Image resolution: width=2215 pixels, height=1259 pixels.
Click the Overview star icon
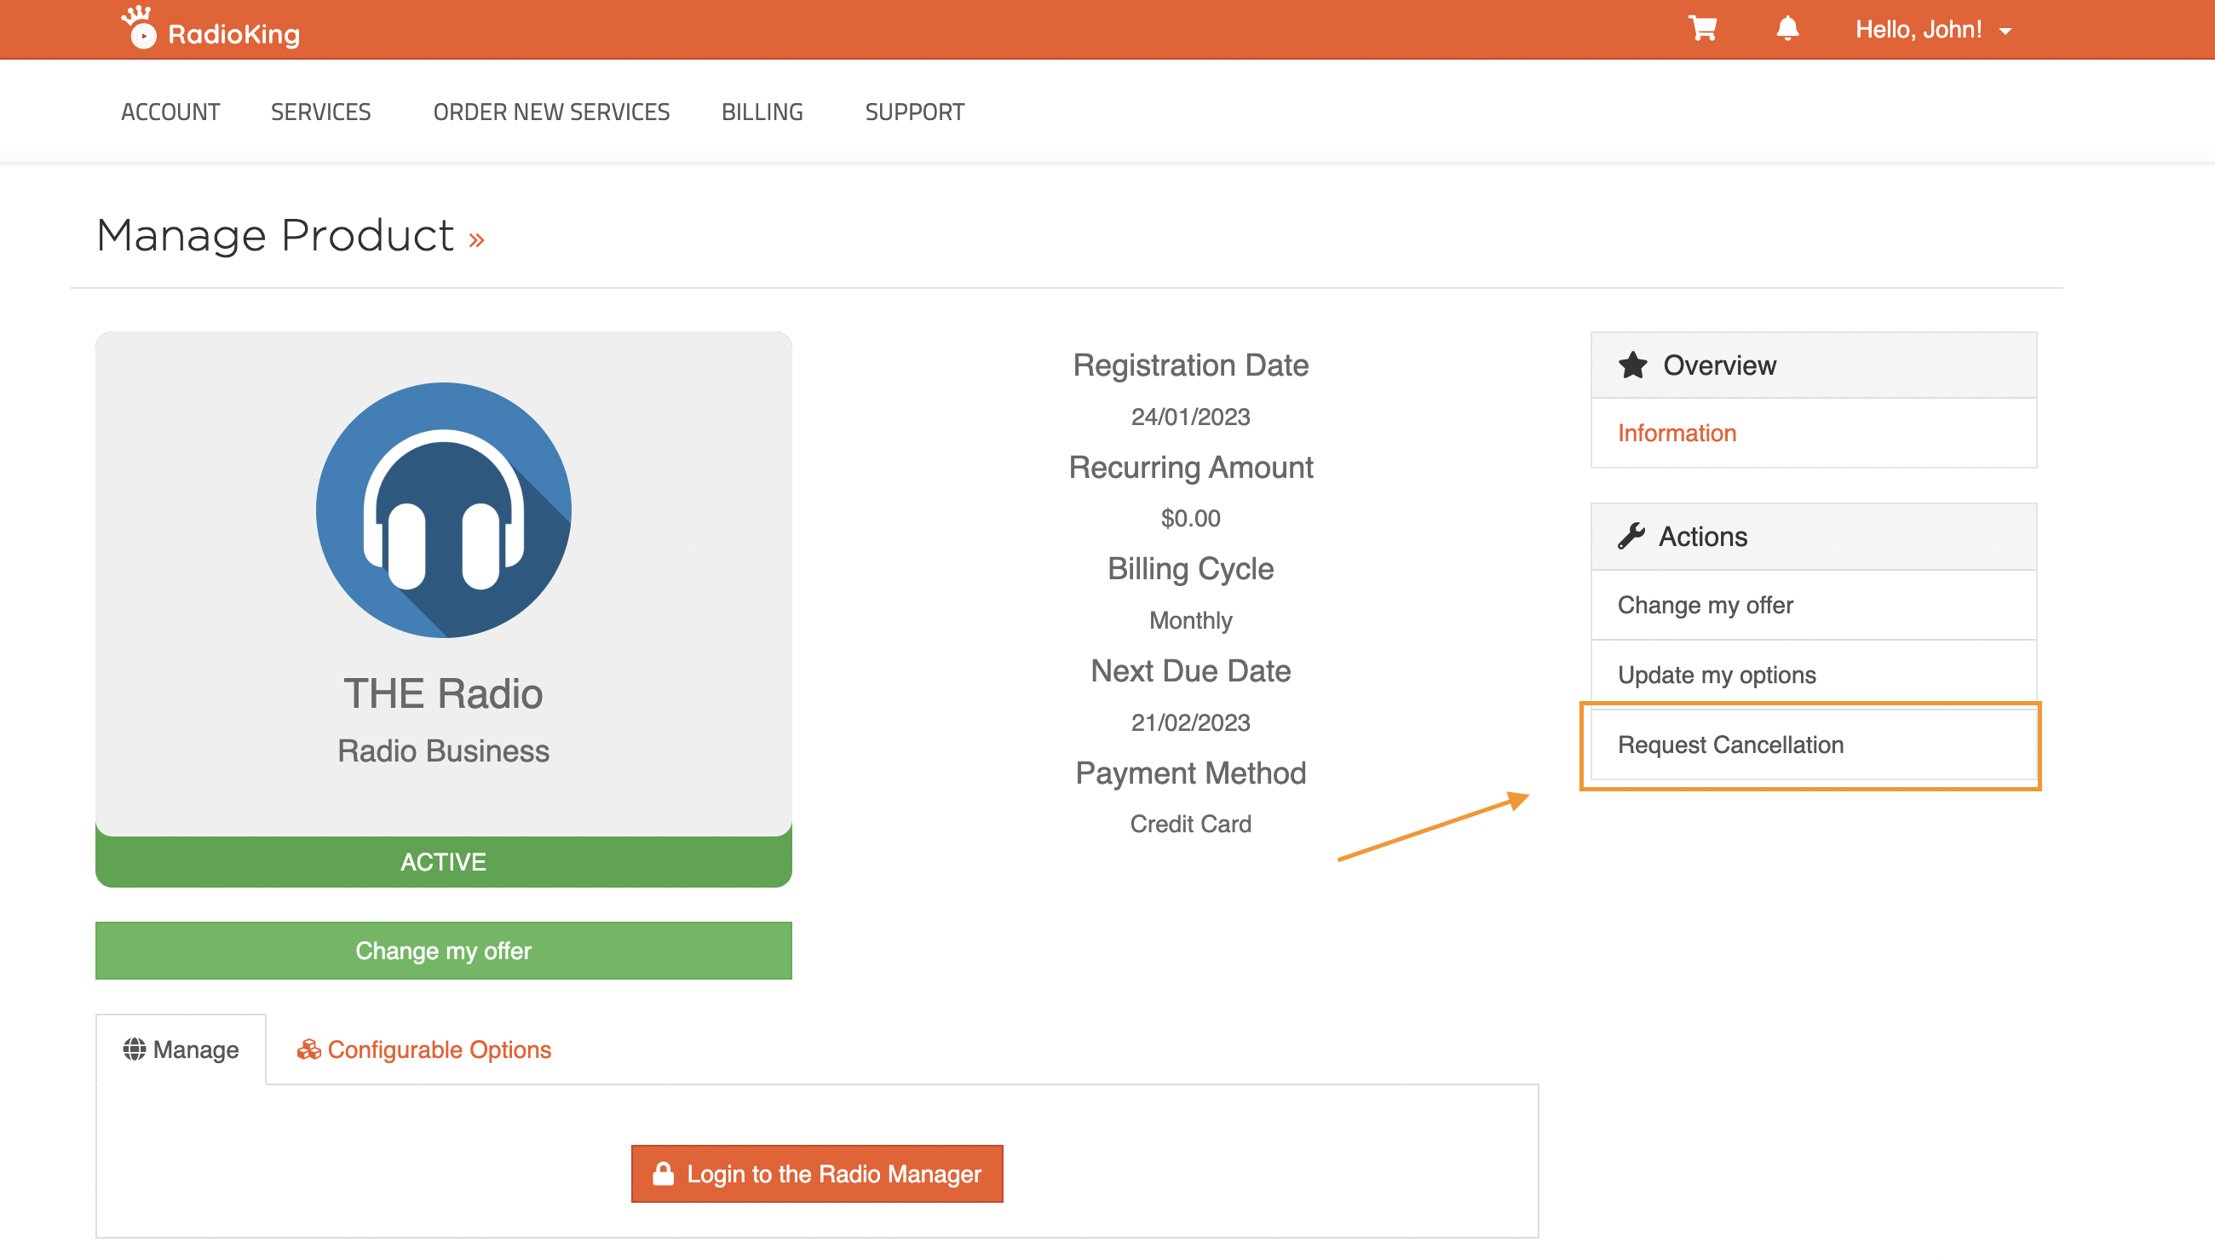point(1632,365)
